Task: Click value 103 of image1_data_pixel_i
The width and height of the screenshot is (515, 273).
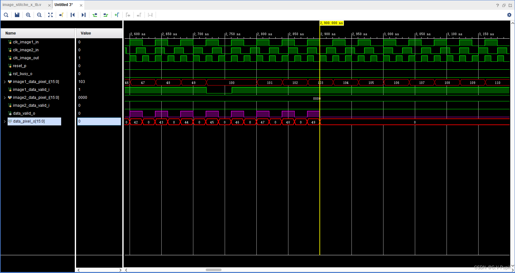Action: tap(82, 82)
